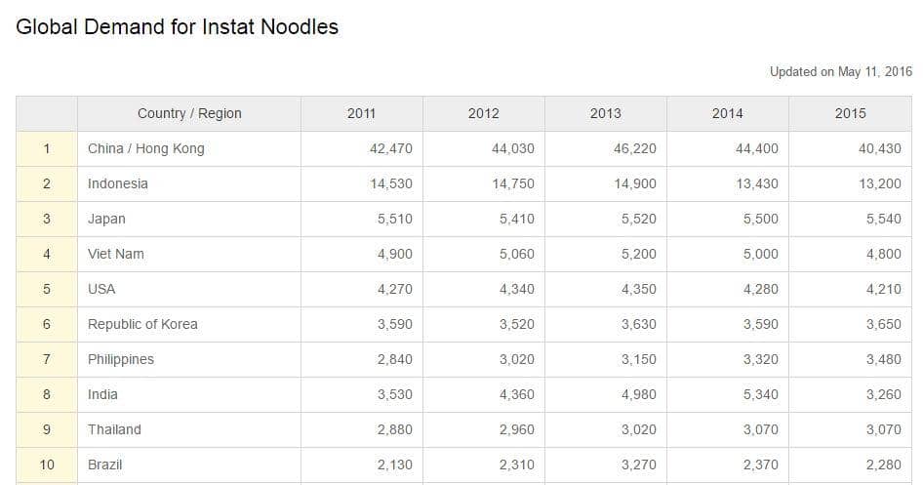Click the Thailand country cell
The image size is (923, 485).
pyautogui.click(x=114, y=429)
